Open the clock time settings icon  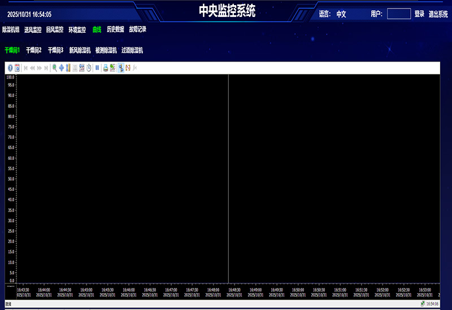(89, 68)
